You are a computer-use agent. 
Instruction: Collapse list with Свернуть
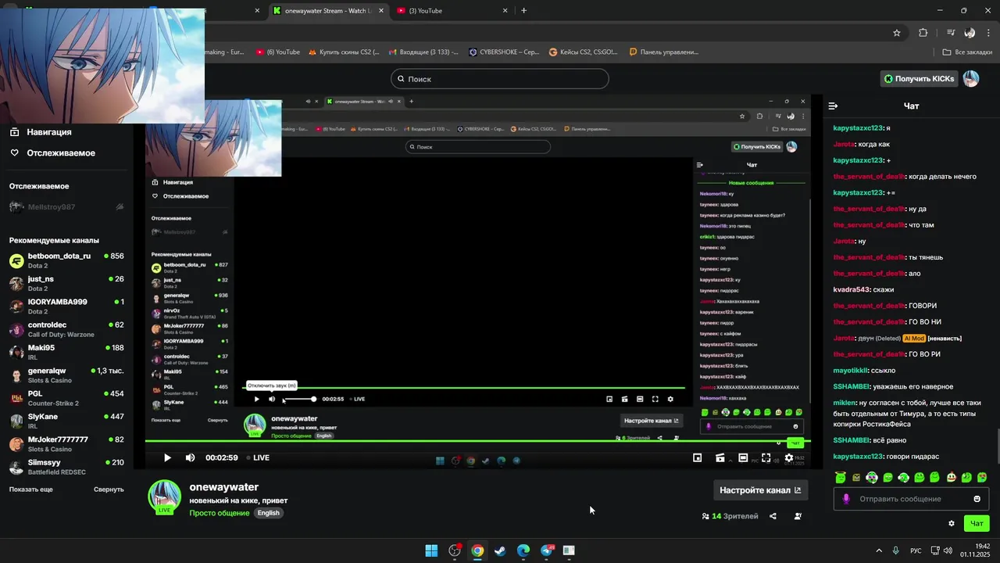coord(109,489)
